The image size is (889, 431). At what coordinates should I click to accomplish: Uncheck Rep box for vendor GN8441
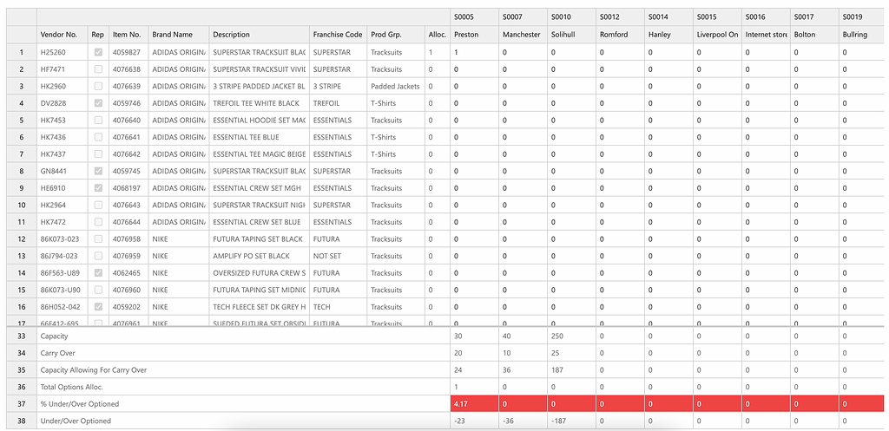99,171
